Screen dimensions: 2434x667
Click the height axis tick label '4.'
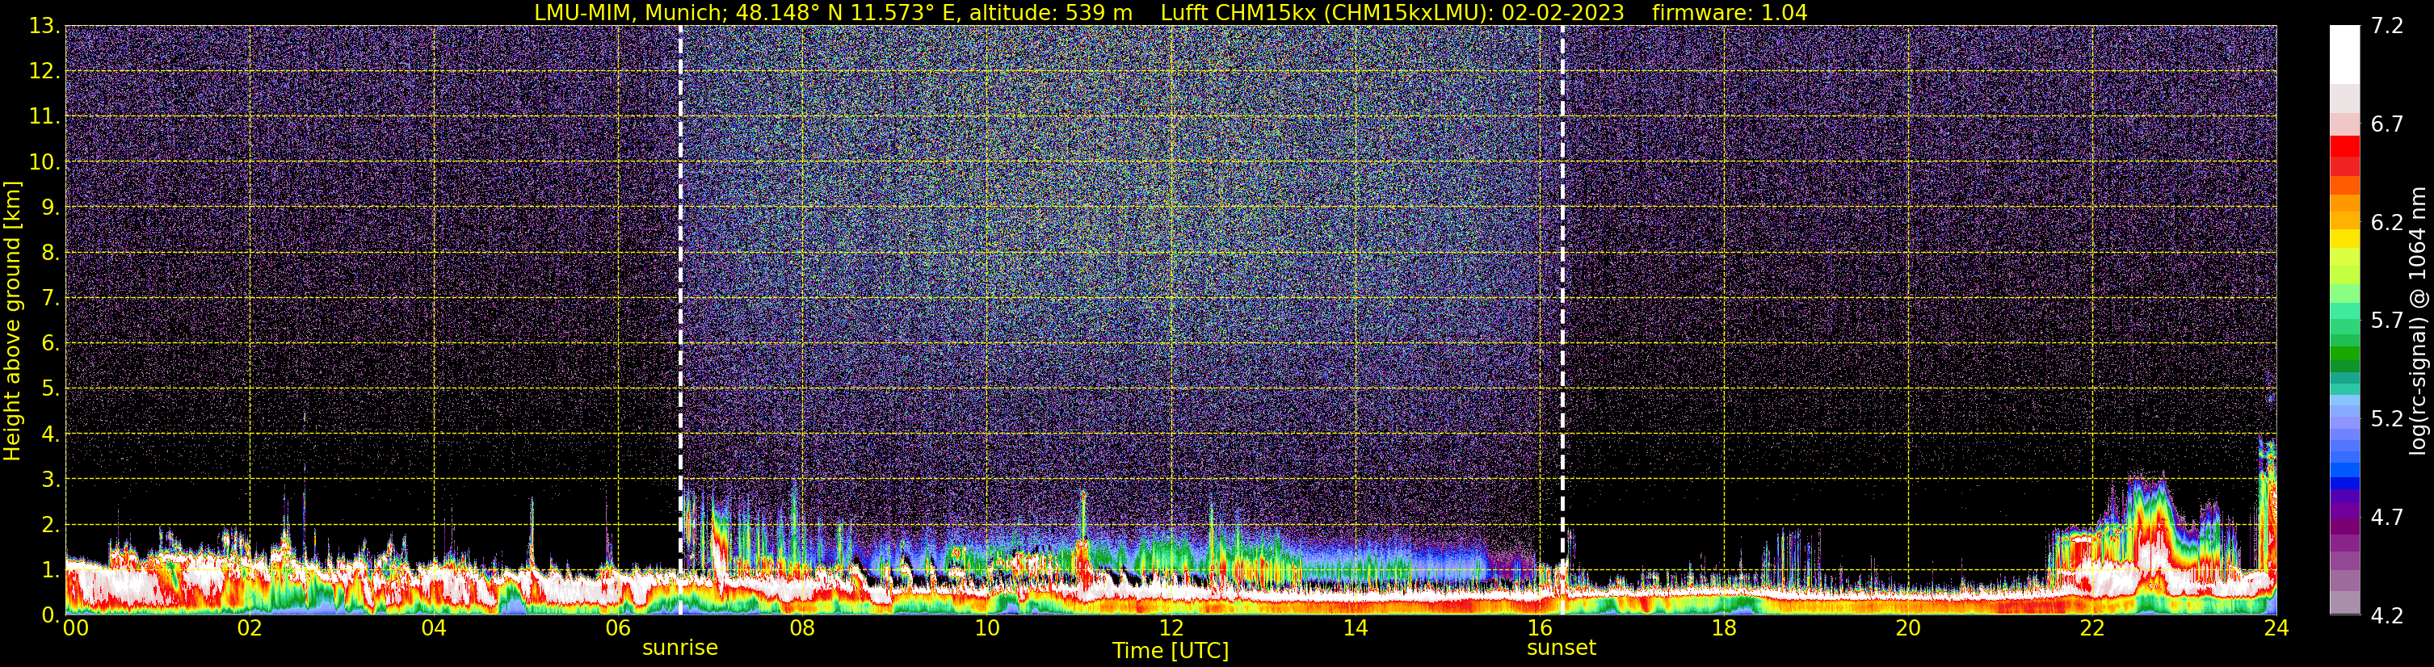[x=51, y=434]
